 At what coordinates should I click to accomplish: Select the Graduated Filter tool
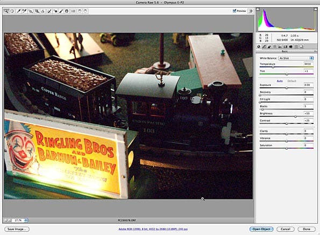coord(67,11)
